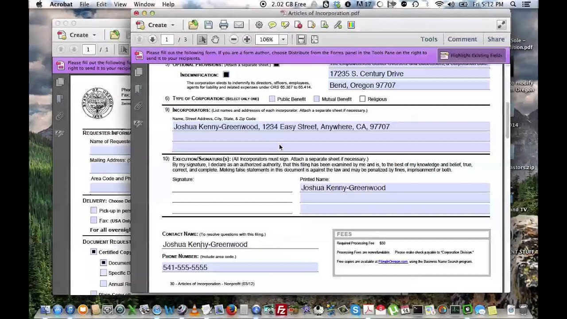Click the Highlight Existing Fields button
The image size is (567, 319).
click(472, 55)
